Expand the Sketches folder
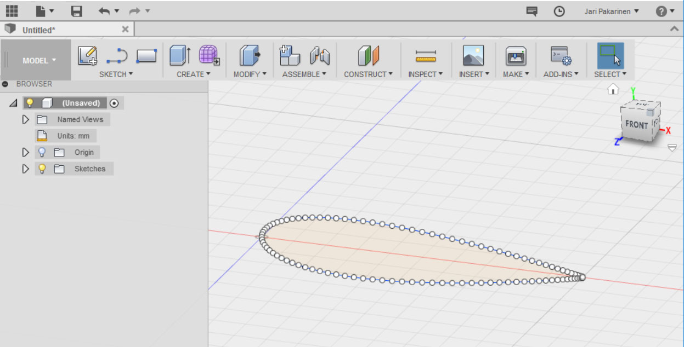Image resolution: width=684 pixels, height=347 pixels. coord(25,169)
